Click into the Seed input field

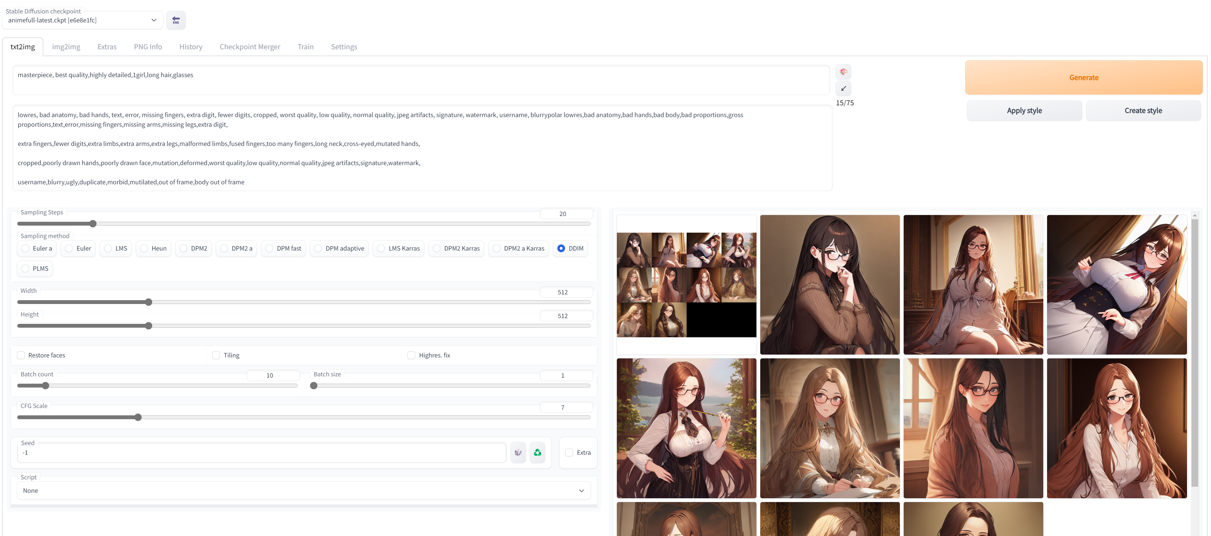click(x=261, y=452)
